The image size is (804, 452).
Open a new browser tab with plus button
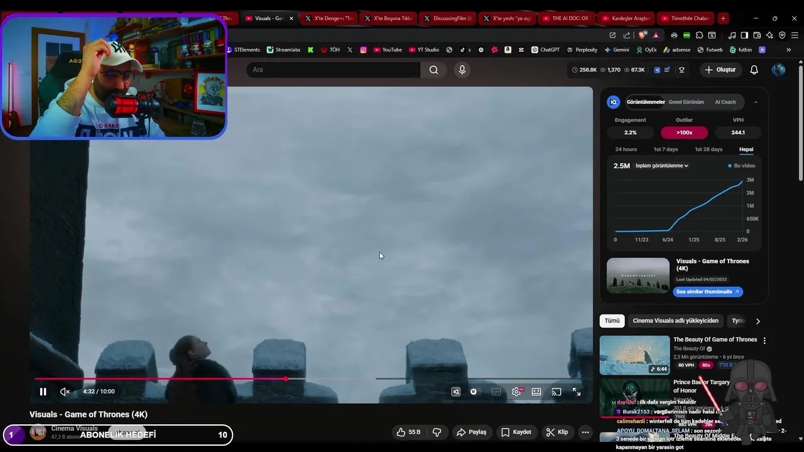(723, 18)
